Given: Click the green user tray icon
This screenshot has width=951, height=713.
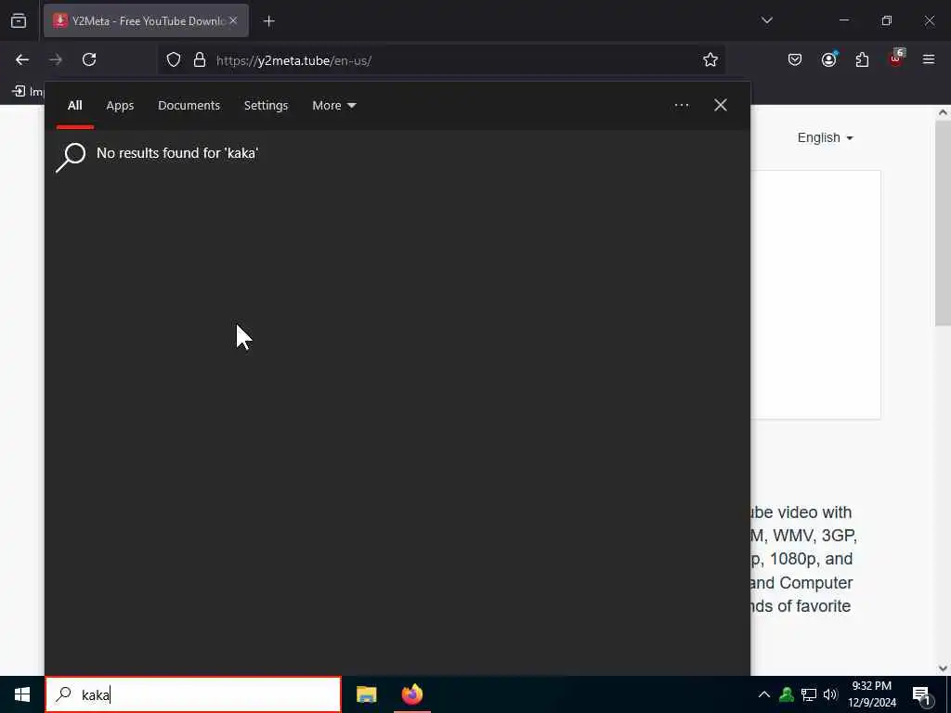Looking at the screenshot, I should [787, 694].
